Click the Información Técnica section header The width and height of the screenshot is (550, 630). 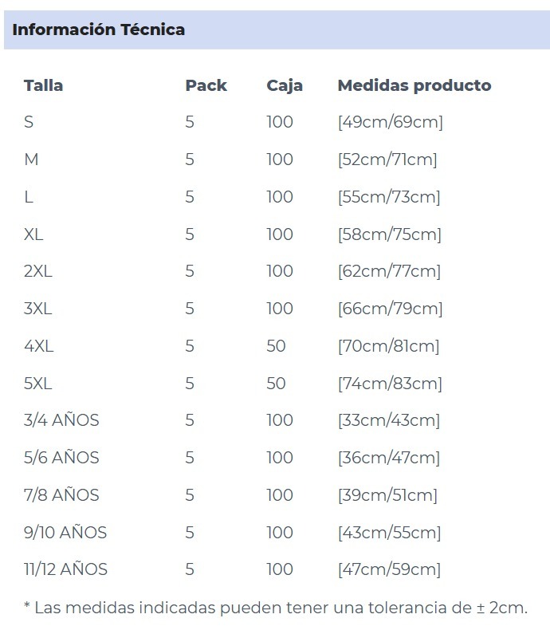(x=98, y=30)
